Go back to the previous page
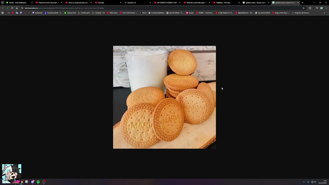Screen dimensions: 329x185 click(x=3, y=8)
